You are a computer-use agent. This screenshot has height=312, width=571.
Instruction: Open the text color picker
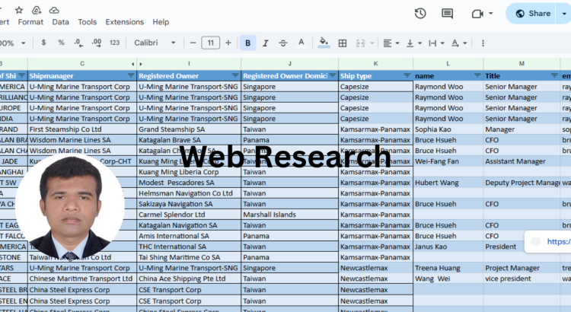(301, 43)
